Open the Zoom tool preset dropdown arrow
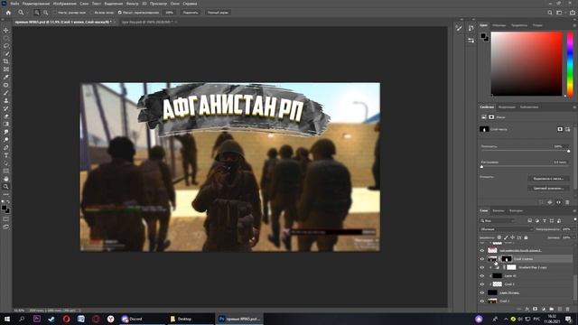Image resolution: width=578 pixels, height=325 pixels. pos(27,13)
